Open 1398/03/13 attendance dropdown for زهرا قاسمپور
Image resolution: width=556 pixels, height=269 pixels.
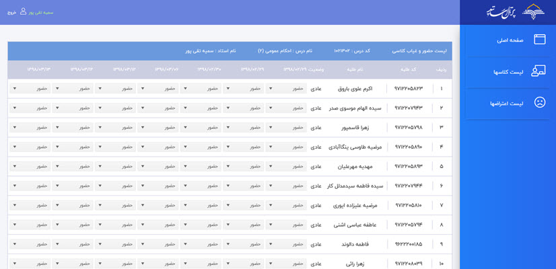30,128
